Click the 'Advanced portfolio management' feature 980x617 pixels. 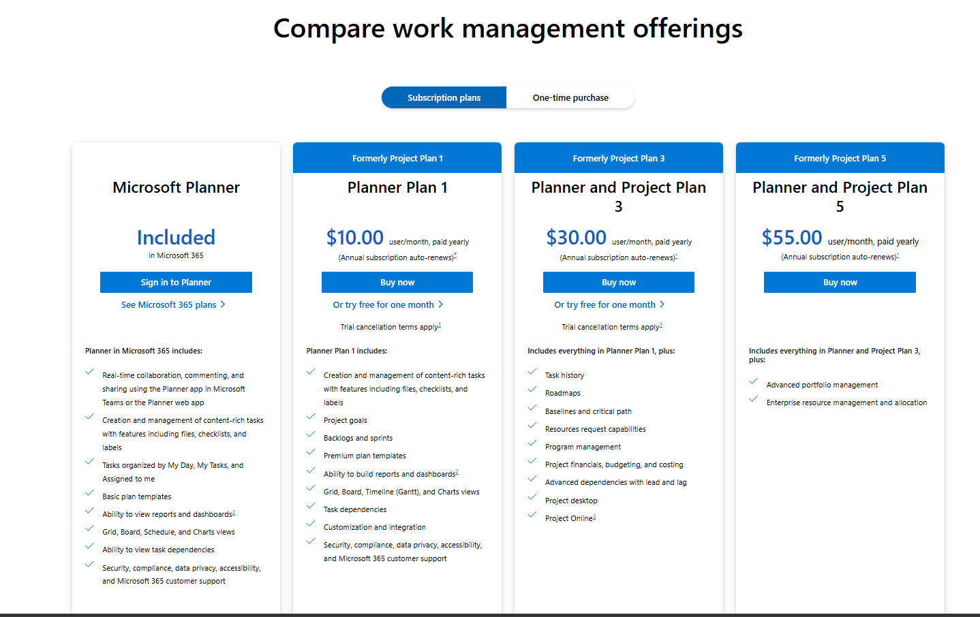[822, 385]
